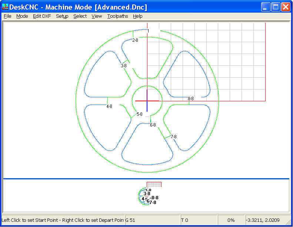The width and height of the screenshot is (293, 227).
Task: Pick the 7-8 toolpath marker
Action: (x=173, y=137)
